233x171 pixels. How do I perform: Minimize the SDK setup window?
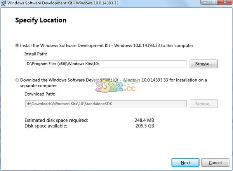coord(205,2)
